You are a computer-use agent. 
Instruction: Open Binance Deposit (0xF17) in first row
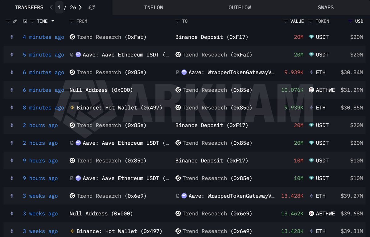pyautogui.click(x=212, y=37)
